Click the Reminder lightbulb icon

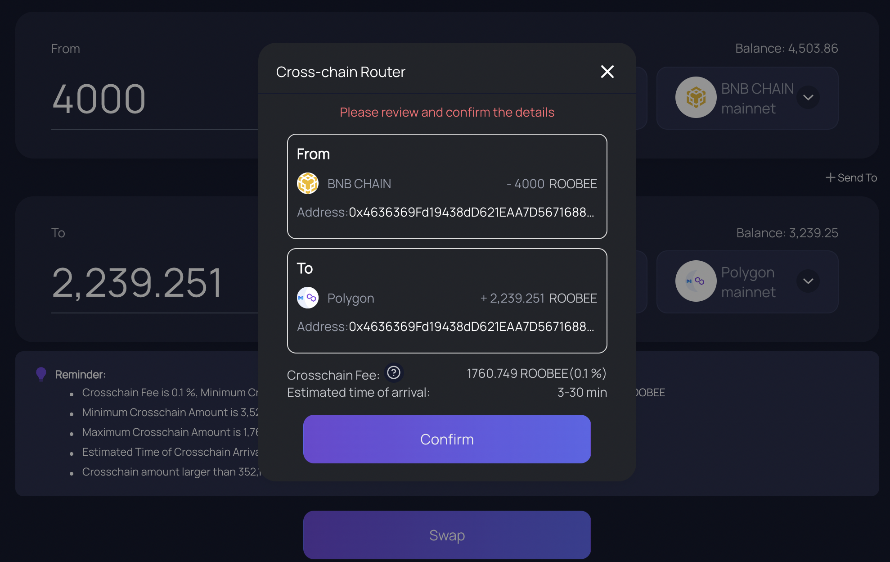click(41, 374)
